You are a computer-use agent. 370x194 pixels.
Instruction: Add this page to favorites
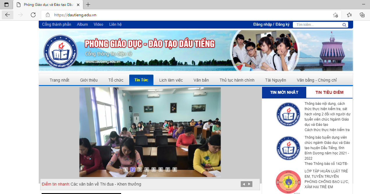335,15
